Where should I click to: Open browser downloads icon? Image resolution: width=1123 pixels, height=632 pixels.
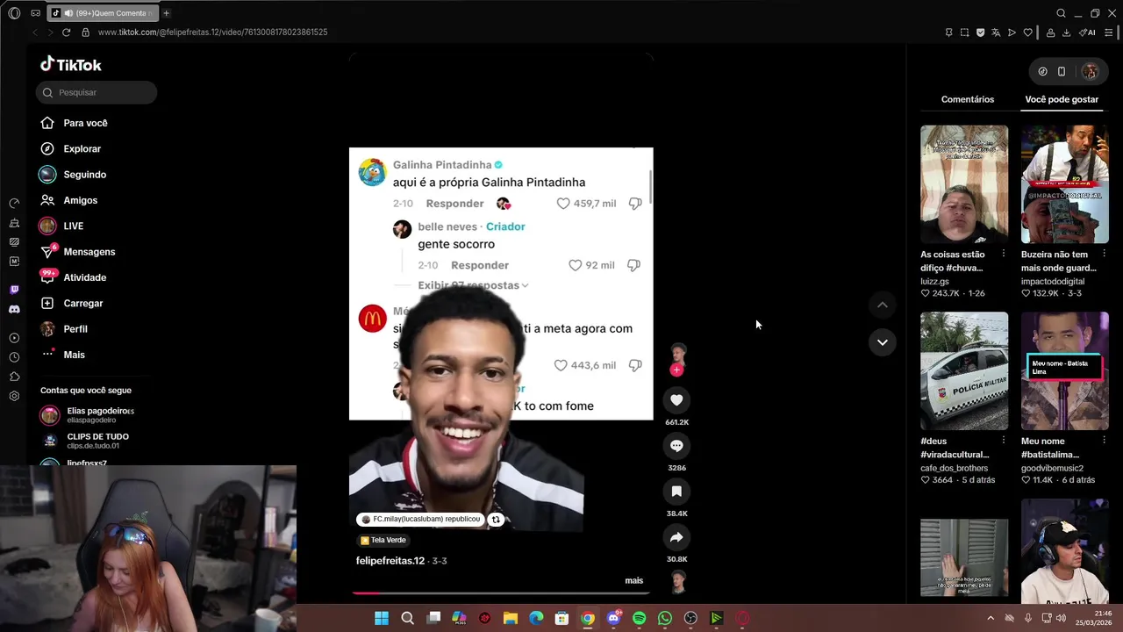pyautogui.click(x=1066, y=32)
